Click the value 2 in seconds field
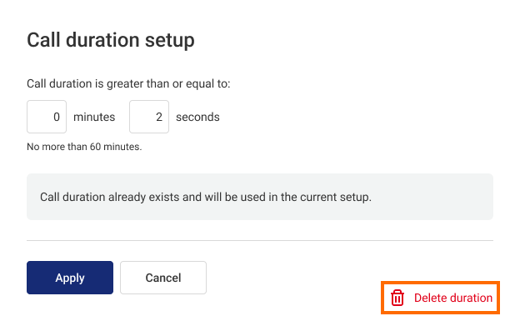This screenshot has height=321, width=520. 159,117
